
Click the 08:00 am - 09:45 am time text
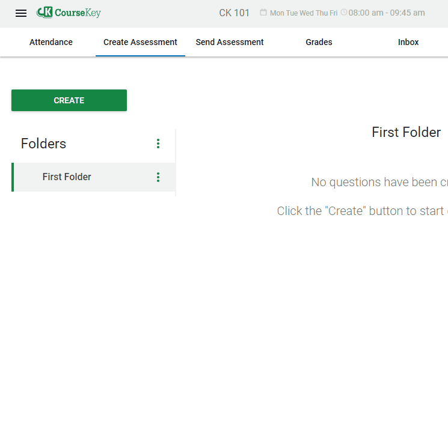(x=387, y=13)
